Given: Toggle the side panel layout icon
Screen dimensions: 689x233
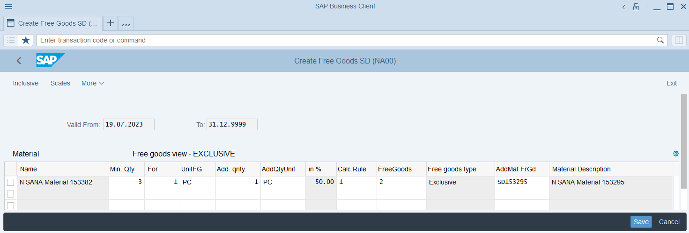Looking at the screenshot, I should pos(678,40).
